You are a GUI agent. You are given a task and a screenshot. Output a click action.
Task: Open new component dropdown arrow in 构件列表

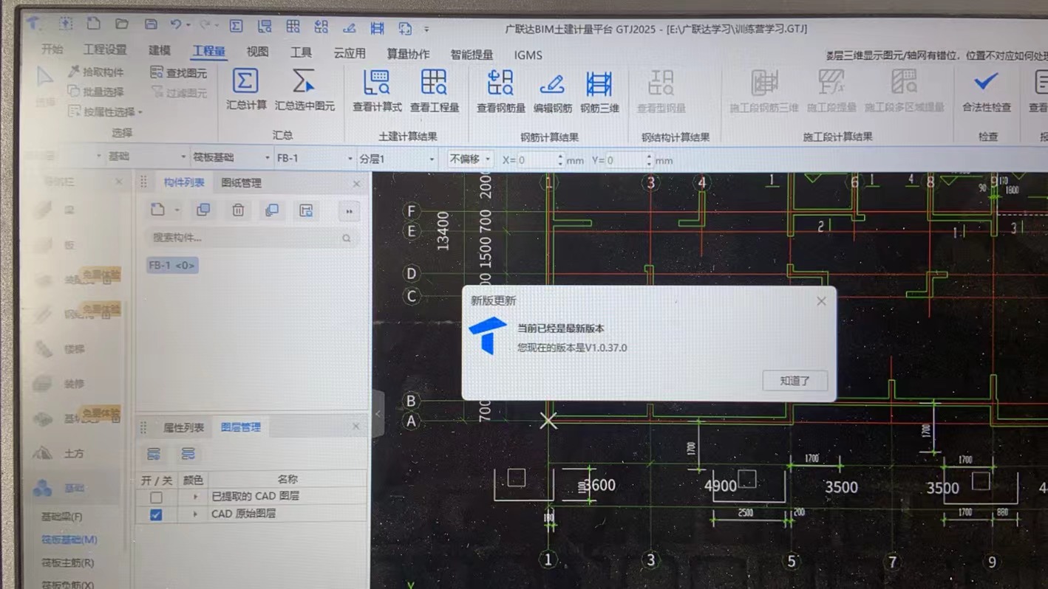pyautogui.click(x=177, y=210)
